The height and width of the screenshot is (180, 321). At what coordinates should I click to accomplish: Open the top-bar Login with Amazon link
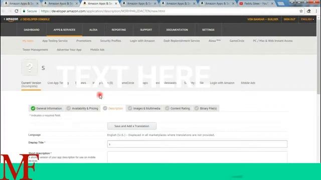click(x=142, y=41)
